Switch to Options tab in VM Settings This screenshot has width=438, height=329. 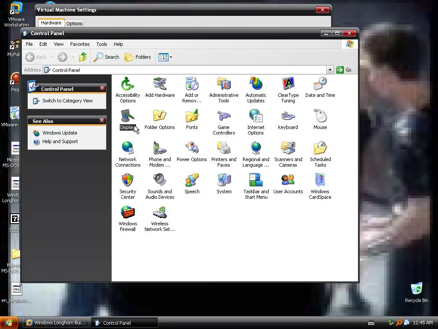(74, 24)
